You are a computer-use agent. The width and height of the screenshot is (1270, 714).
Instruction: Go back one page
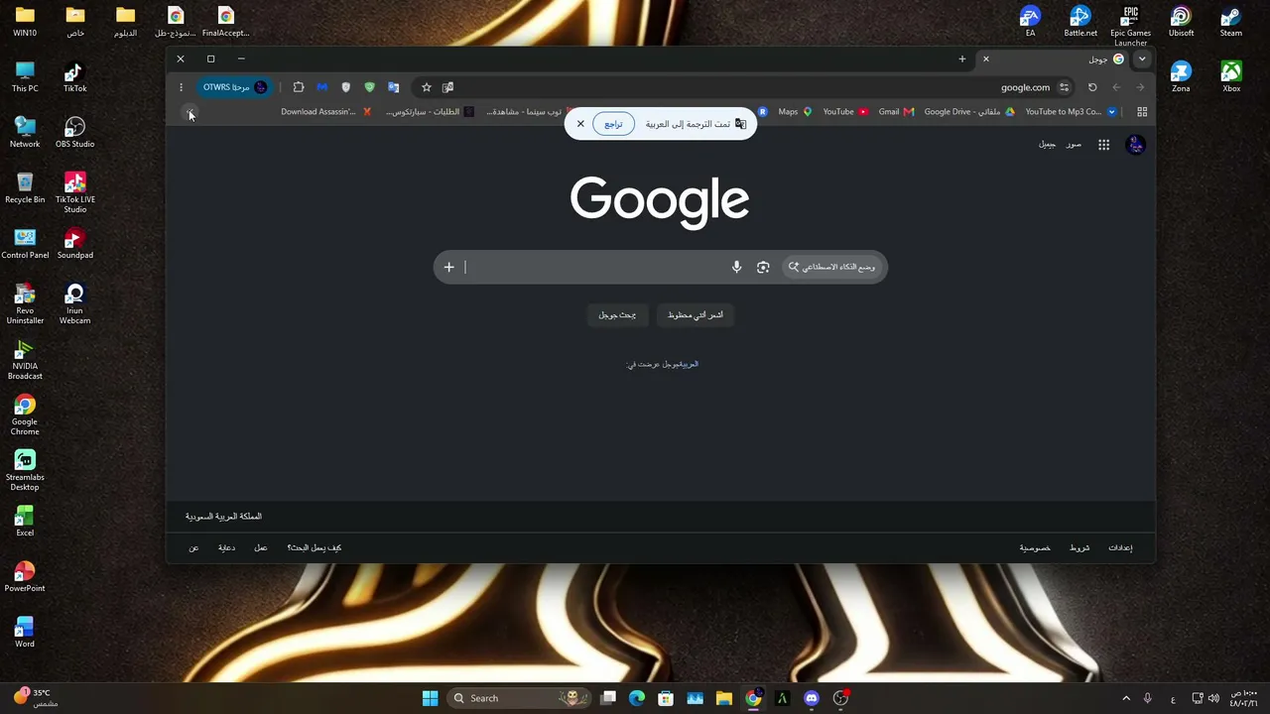(1116, 87)
